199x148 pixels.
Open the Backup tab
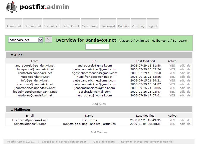tap(123, 24)
